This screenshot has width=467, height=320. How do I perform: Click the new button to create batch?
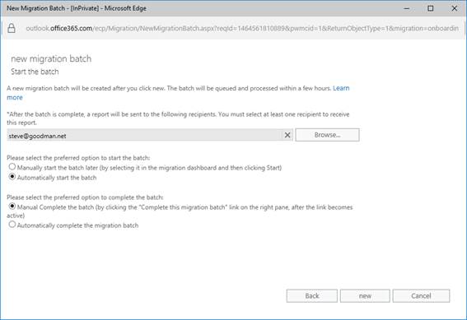(365, 296)
